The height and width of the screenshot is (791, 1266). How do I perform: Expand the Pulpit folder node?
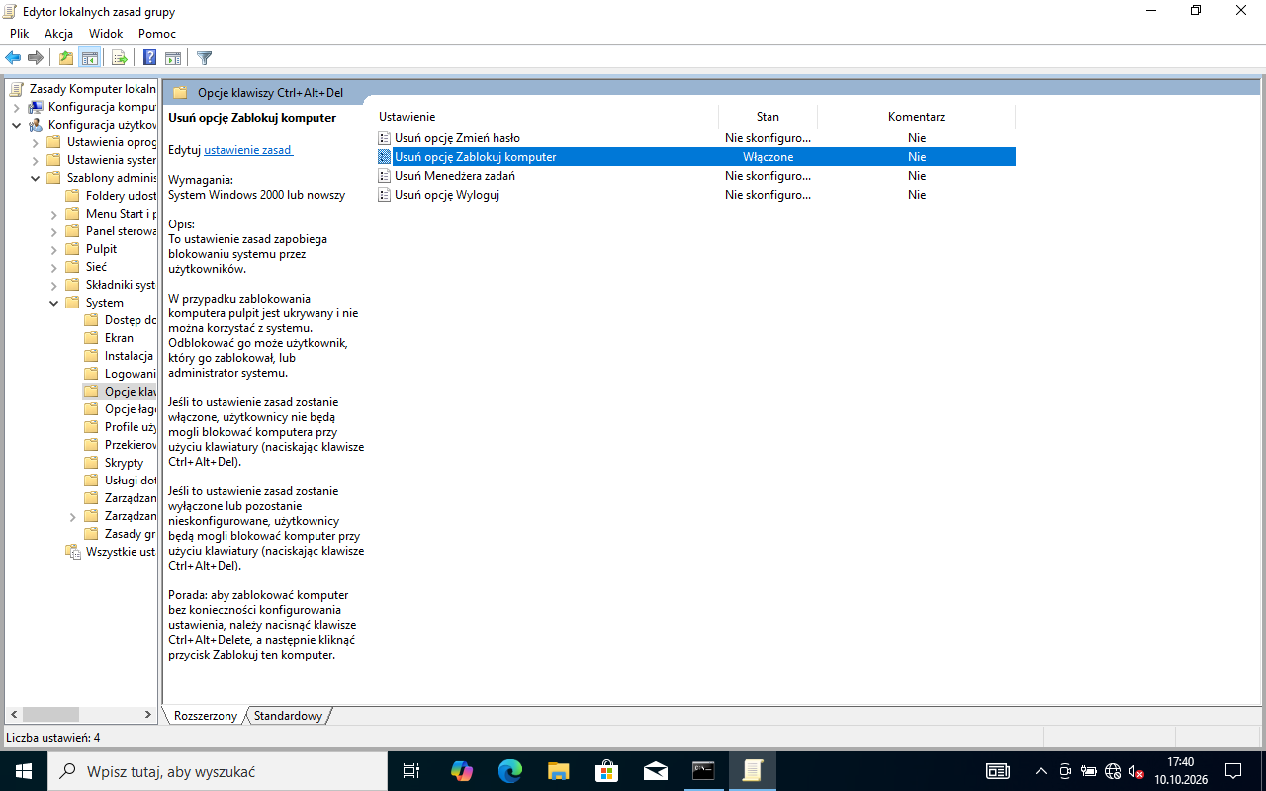coord(54,249)
